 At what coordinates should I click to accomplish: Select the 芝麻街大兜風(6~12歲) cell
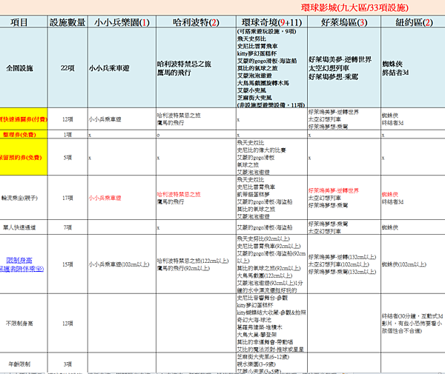pyautogui.click(x=271, y=363)
